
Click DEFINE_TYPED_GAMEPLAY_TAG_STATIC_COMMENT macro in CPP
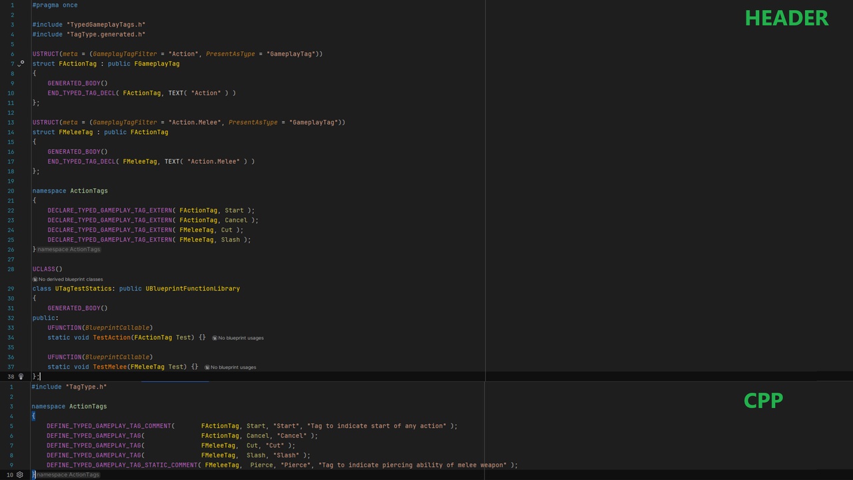(x=121, y=465)
